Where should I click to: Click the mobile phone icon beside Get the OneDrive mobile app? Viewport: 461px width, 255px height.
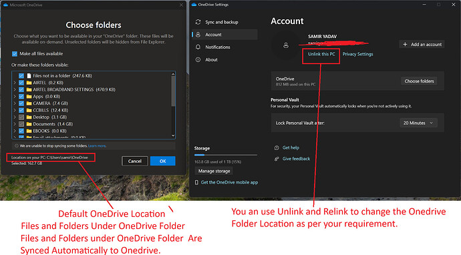[196, 182]
